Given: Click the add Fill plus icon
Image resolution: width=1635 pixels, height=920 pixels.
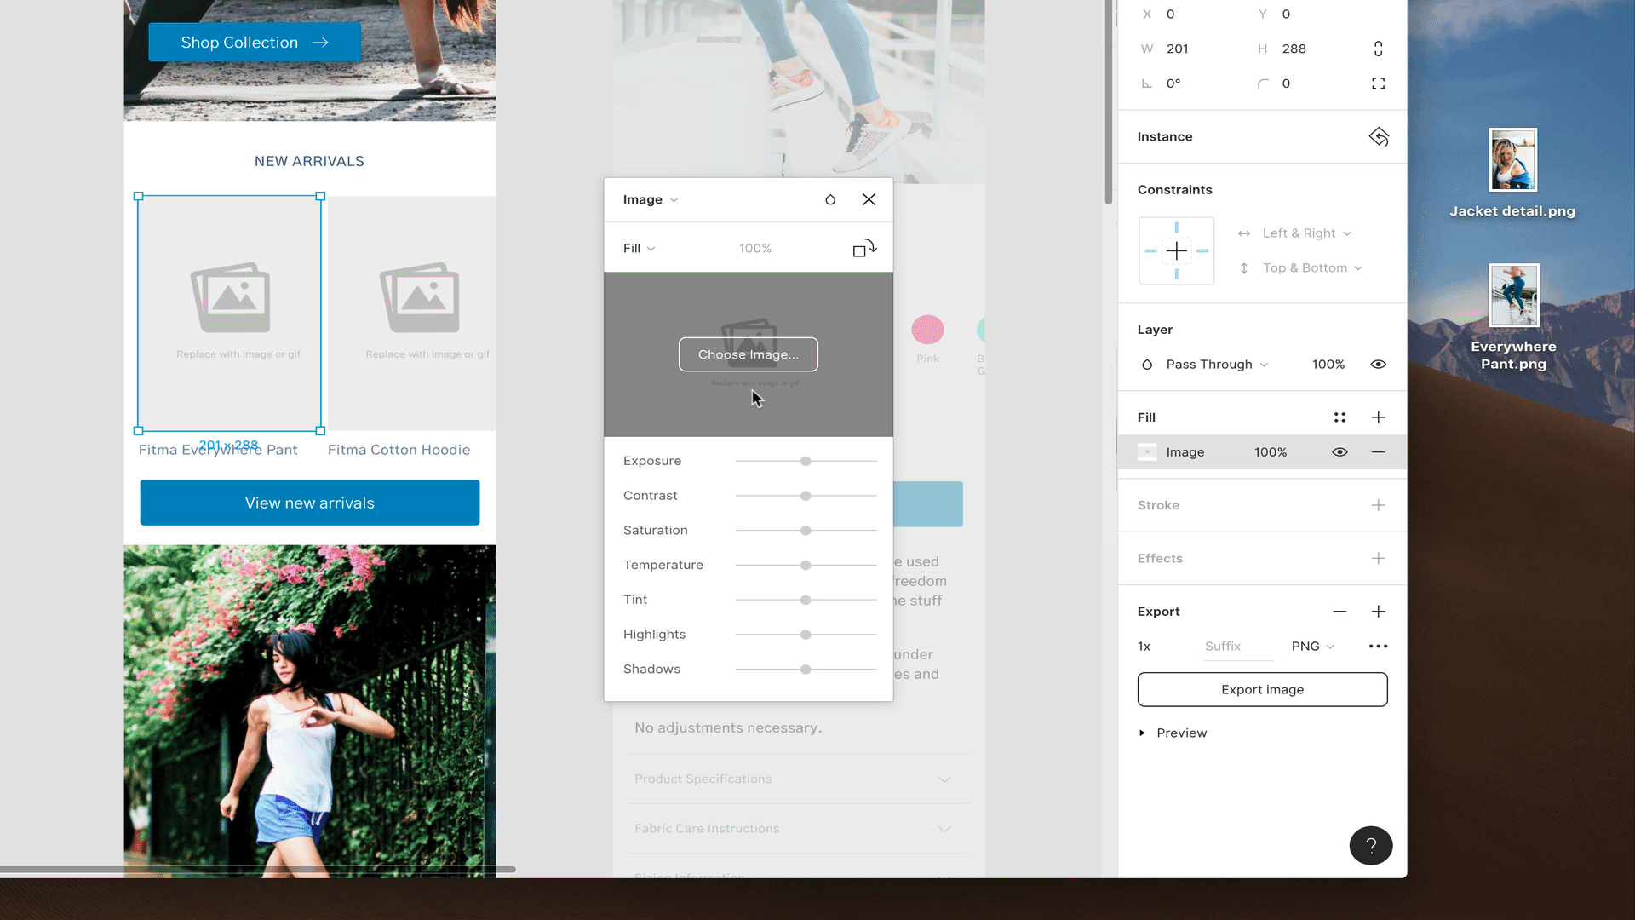Looking at the screenshot, I should point(1379,417).
